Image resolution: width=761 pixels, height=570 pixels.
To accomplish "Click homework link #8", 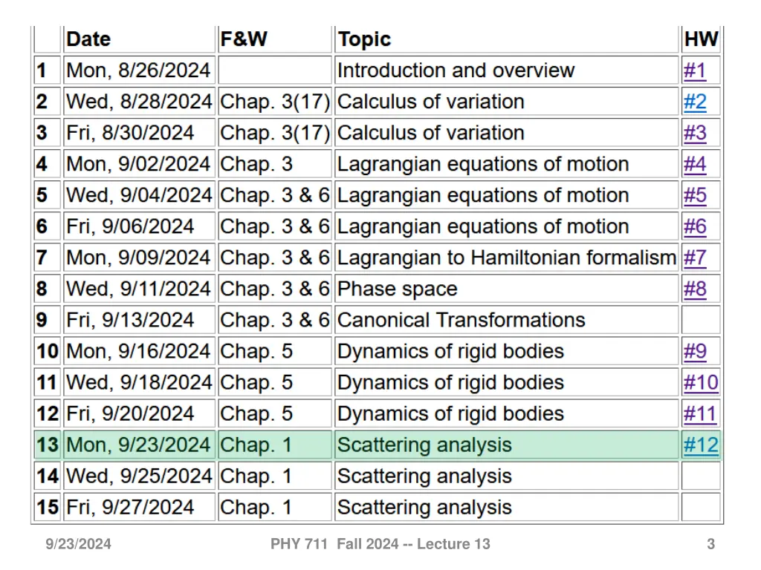I will 695,289.
